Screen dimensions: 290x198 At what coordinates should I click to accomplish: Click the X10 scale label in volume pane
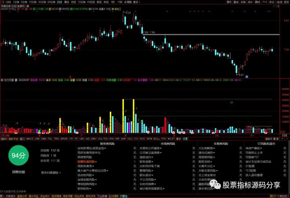pyautogui.click(x=282, y=132)
